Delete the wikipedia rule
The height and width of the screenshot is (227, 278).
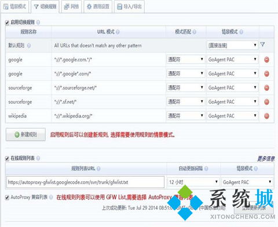[266, 116]
